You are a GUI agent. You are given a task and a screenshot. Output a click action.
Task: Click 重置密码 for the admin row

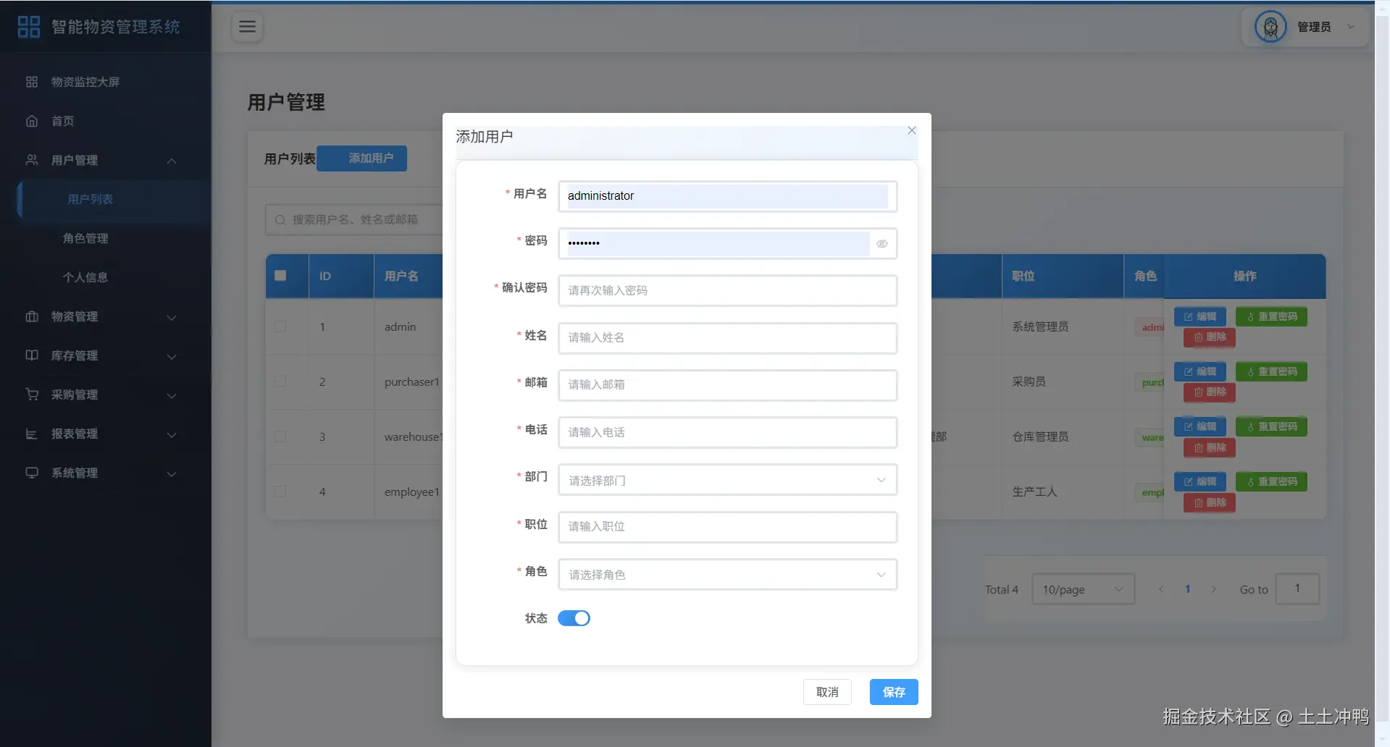tap(1271, 316)
